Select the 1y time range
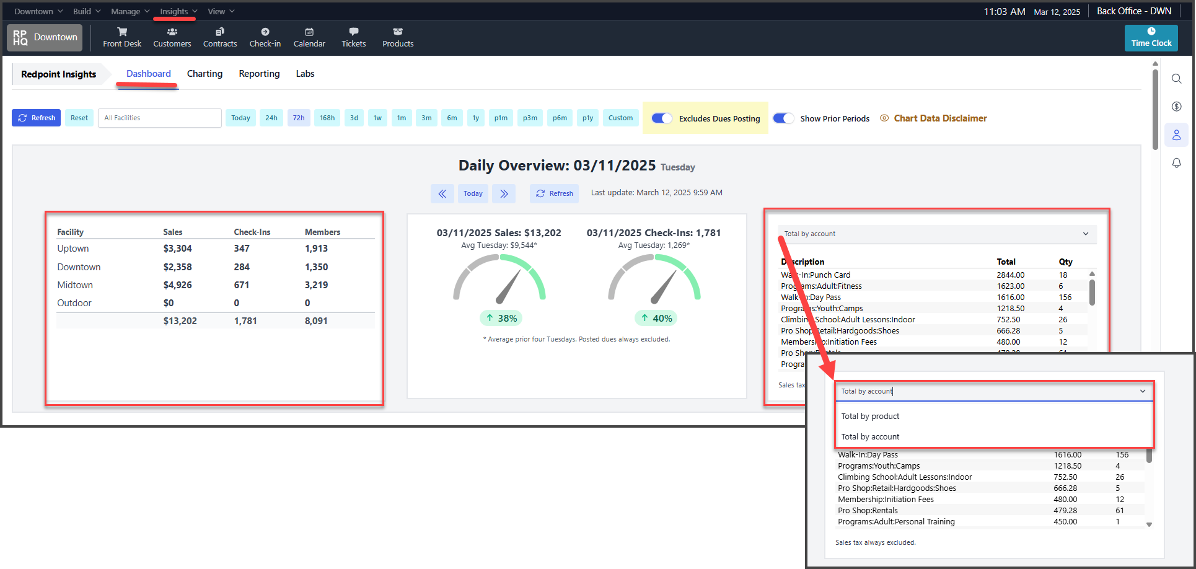Screen dimensions: 1196x569 click(x=476, y=118)
